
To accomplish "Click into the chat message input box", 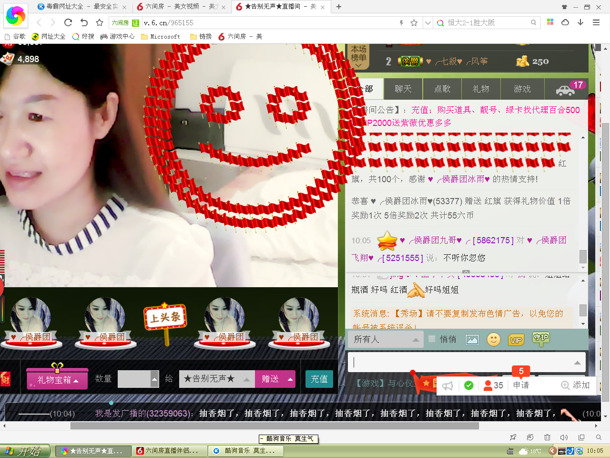I will tap(462, 363).
